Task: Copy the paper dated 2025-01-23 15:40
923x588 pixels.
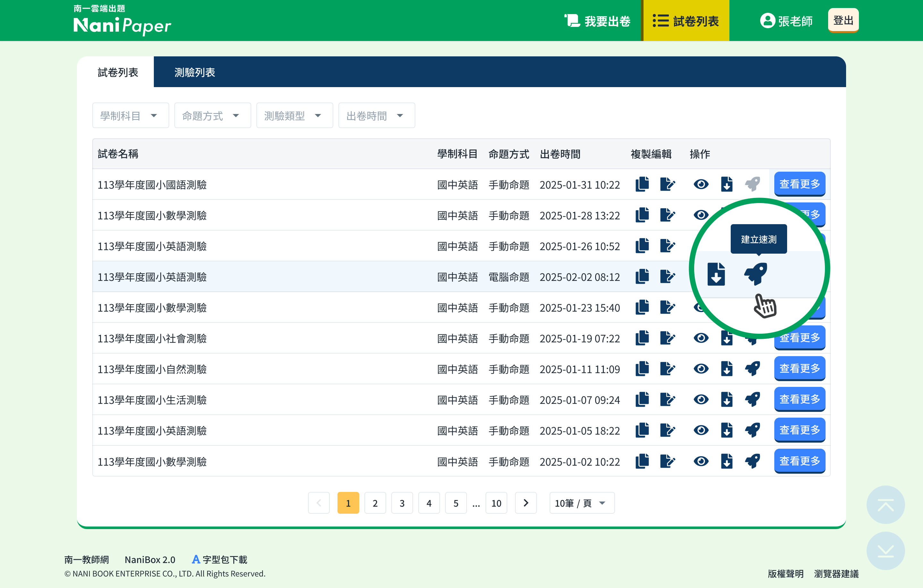Action: pyautogui.click(x=642, y=307)
